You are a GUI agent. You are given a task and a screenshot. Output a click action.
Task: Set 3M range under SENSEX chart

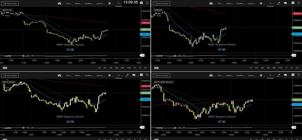[x=268, y=68]
